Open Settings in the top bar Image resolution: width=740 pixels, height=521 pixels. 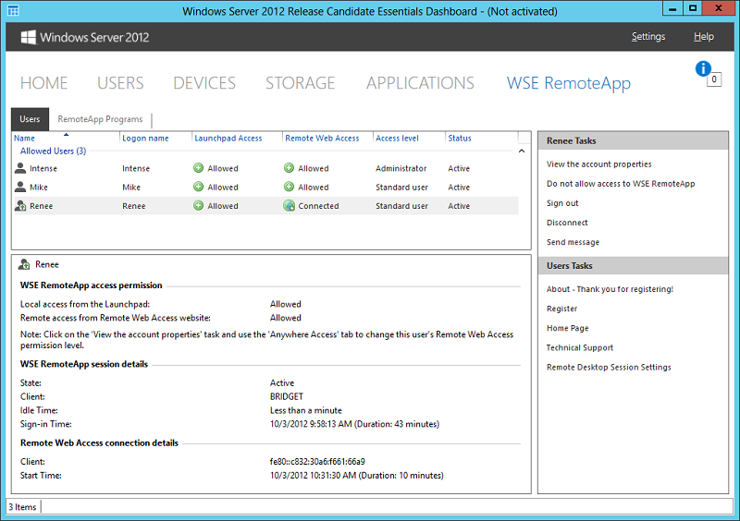tap(648, 37)
